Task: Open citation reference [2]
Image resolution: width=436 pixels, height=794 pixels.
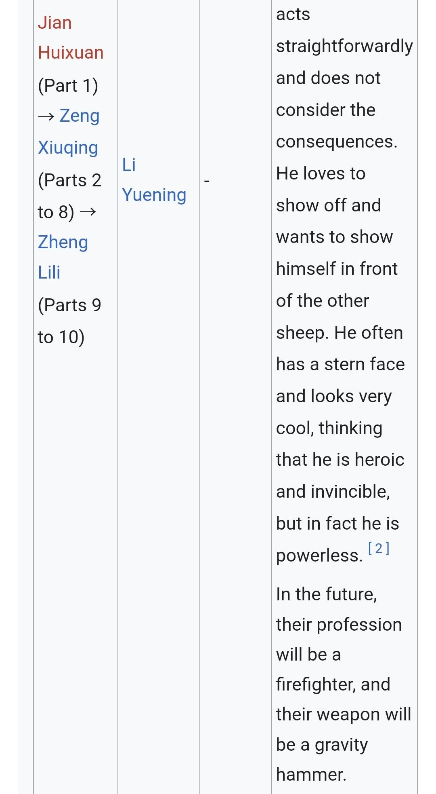Action: point(379,549)
